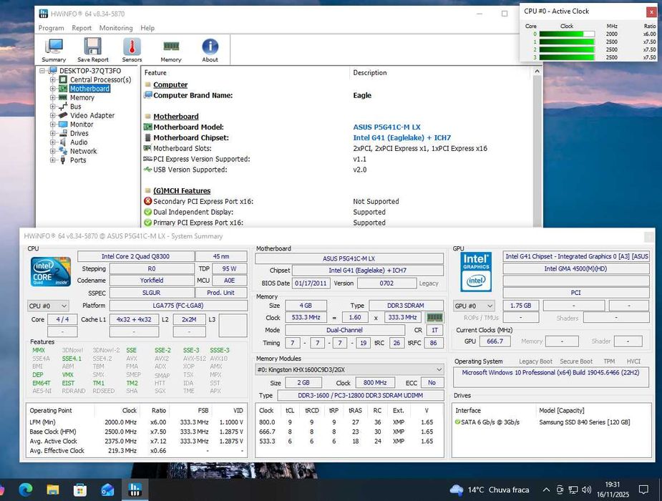This screenshot has height=501, width=662.
Task: Open the Help menu
Action: tap(147, 28)
